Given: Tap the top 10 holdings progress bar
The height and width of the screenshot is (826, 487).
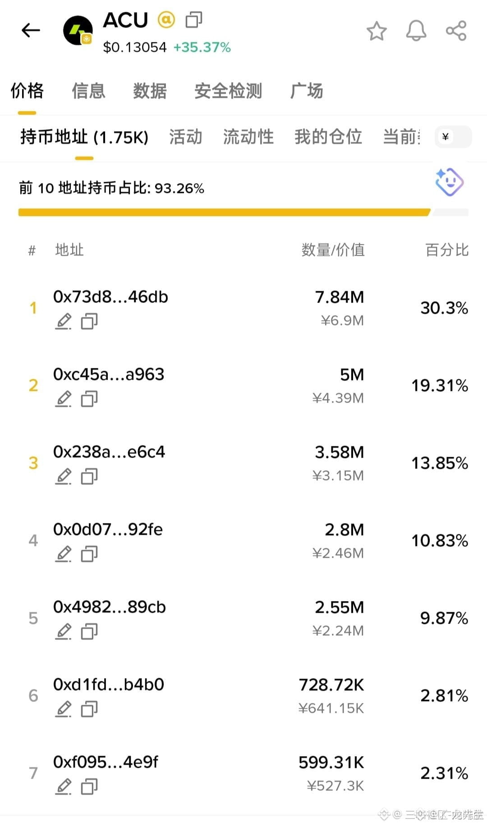Looking at the screenshot, I should (243, 212).
